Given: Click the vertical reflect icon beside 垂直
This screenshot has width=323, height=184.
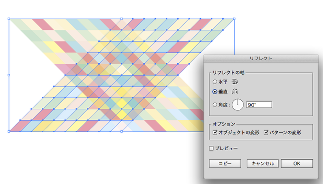Looking at the screenshot, I should [235, 91].
